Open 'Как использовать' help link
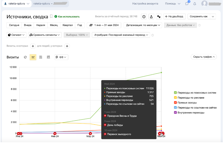The image size is (223, 143). [67, 17]
